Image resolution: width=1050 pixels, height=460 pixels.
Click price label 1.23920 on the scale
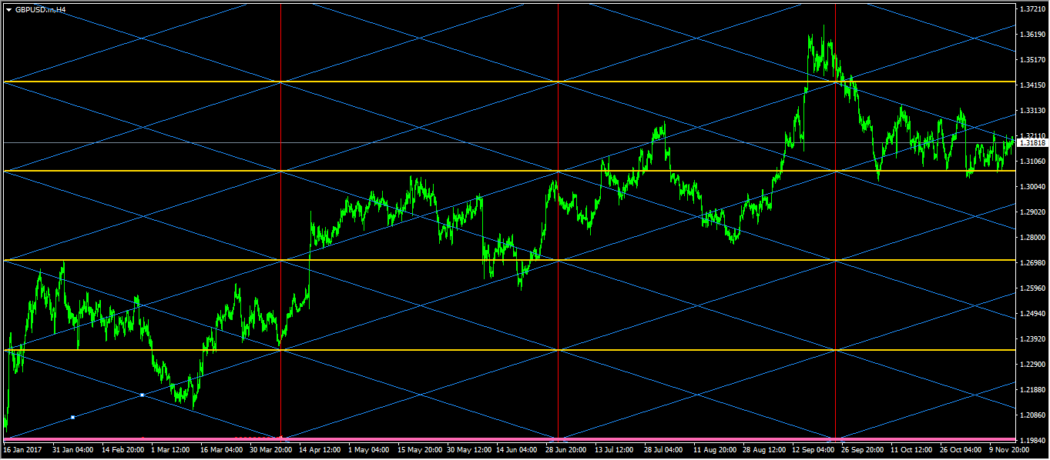pyautogui.click(x=1031, y=338)
